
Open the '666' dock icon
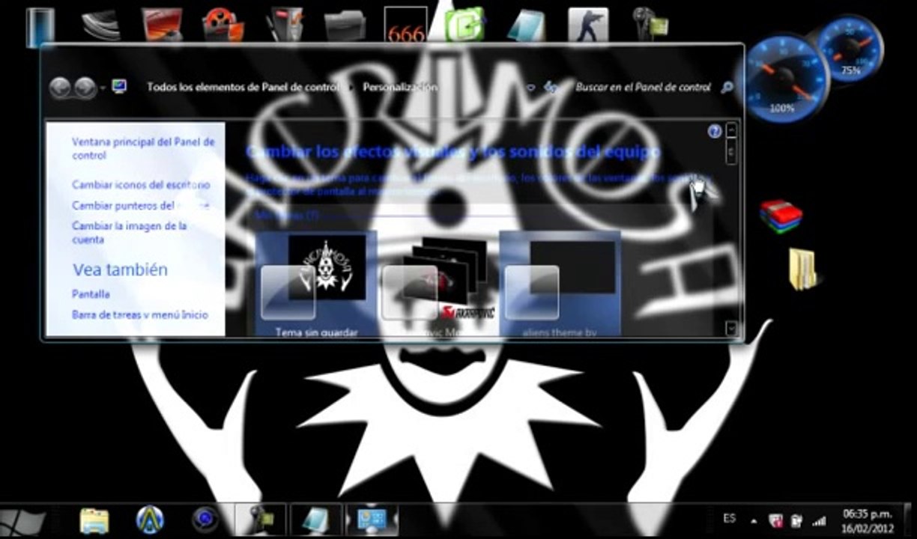click(405, 25)
